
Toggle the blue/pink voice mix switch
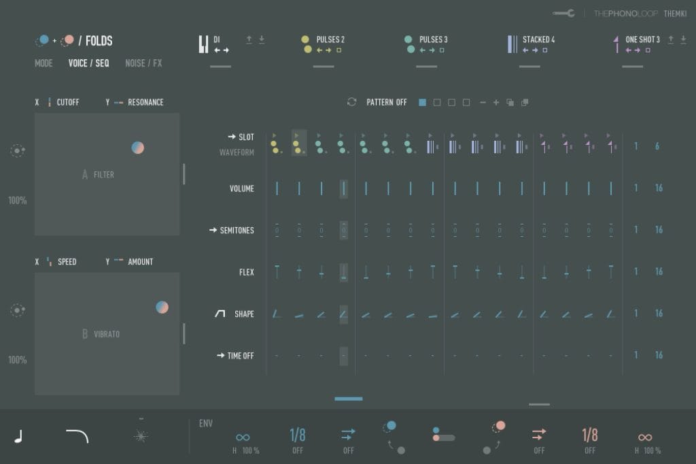(x=443, y=434)
